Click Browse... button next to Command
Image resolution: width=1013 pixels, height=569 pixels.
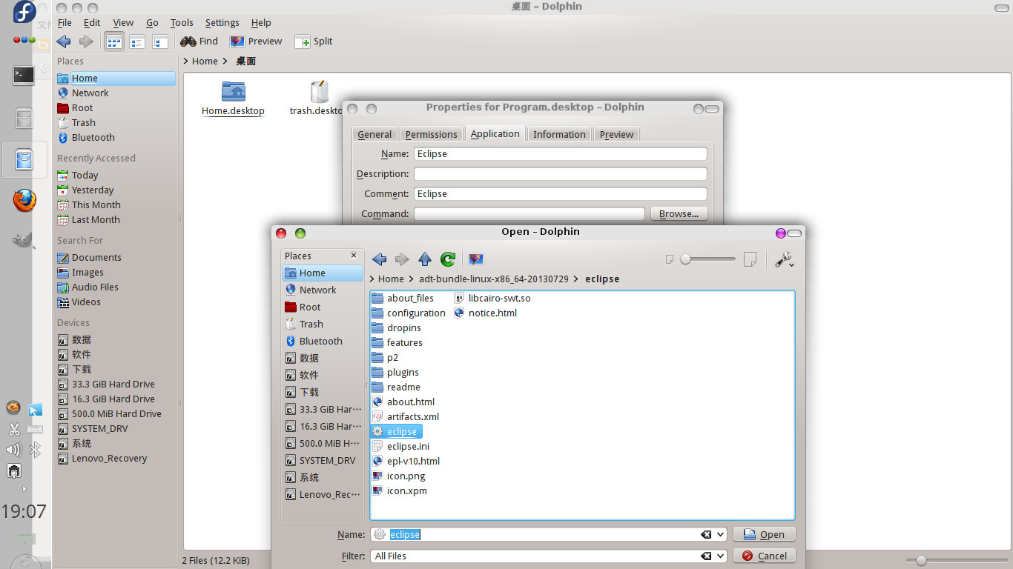[679, 213]
